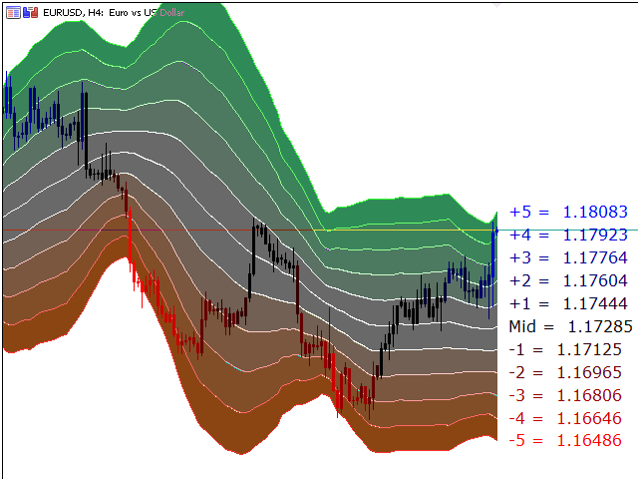
Task: Select the '+1 = 1.17444' level label
Action: [x=568, y=303]
